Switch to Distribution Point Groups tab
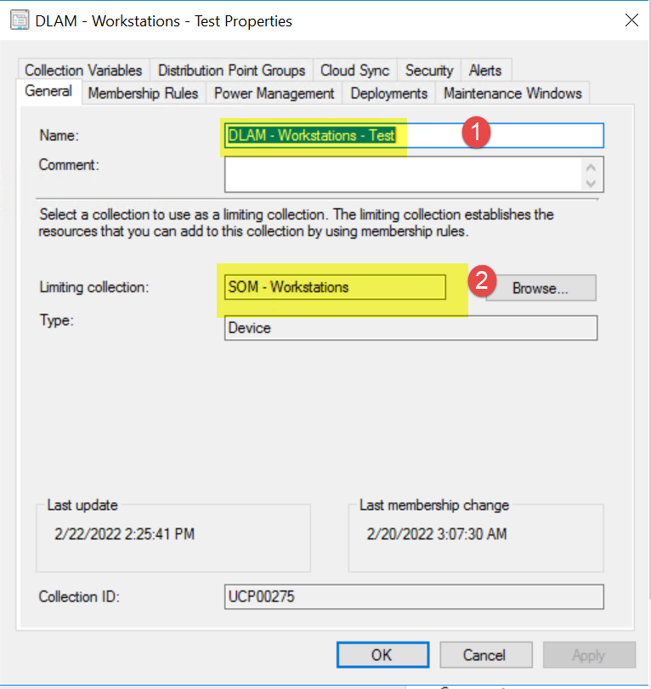This screenshot has width=651, height=689. [232, 71]
